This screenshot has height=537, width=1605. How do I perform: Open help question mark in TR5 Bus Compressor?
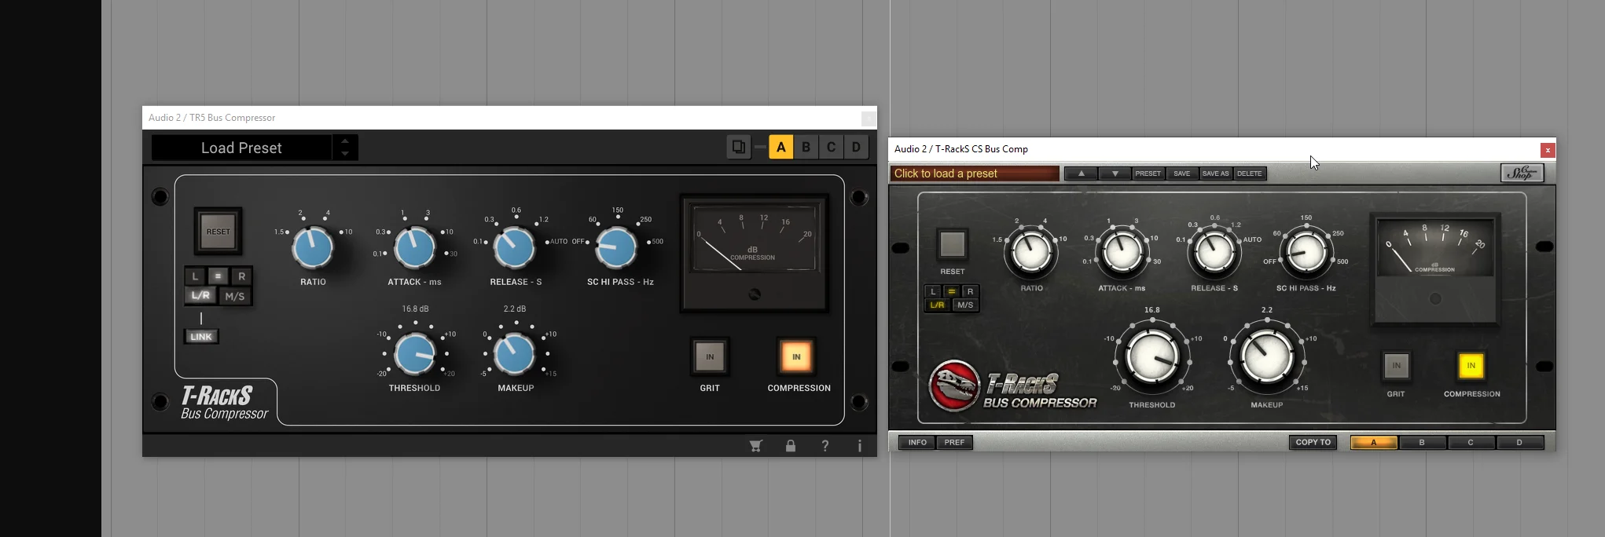825,446
